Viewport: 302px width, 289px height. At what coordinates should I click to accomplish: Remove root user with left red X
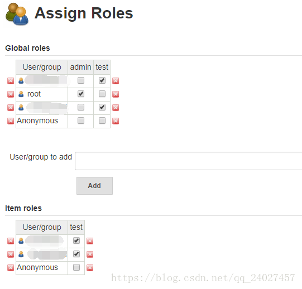(x=11, y=94)
